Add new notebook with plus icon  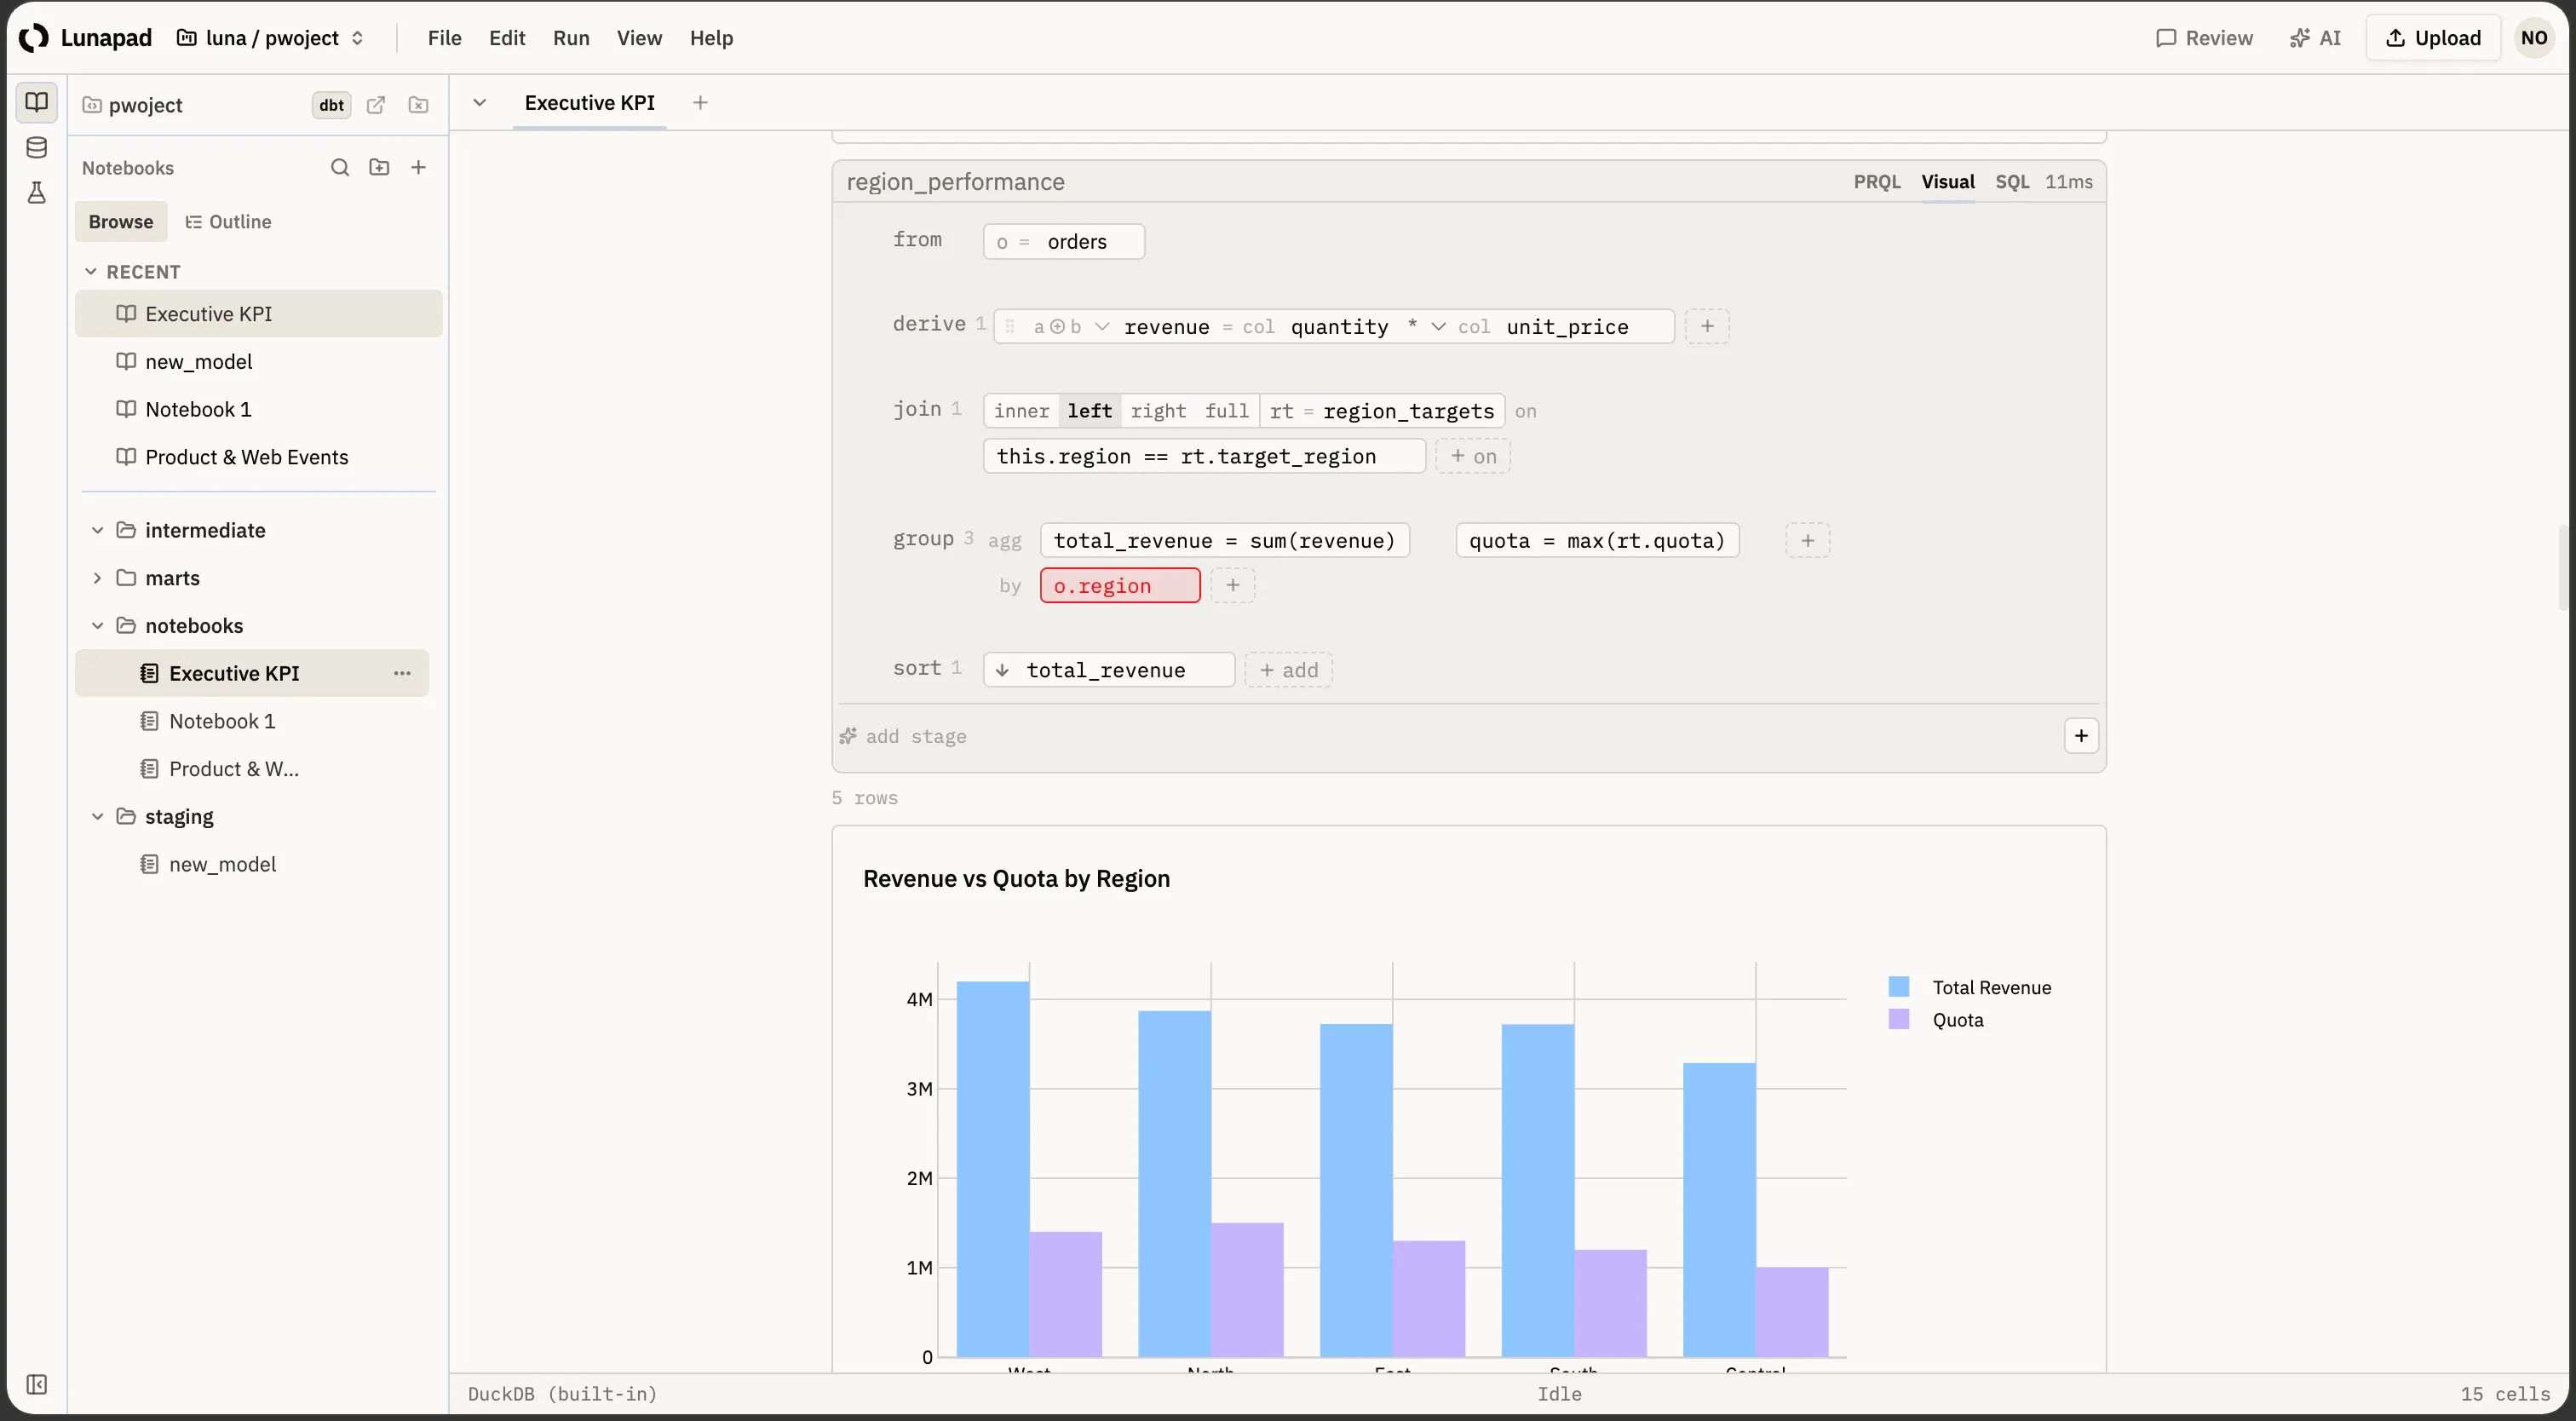pyautogui.click(x=419, y=167)
